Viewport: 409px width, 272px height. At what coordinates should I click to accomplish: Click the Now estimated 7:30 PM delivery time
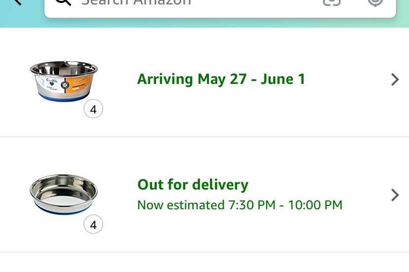240,205
